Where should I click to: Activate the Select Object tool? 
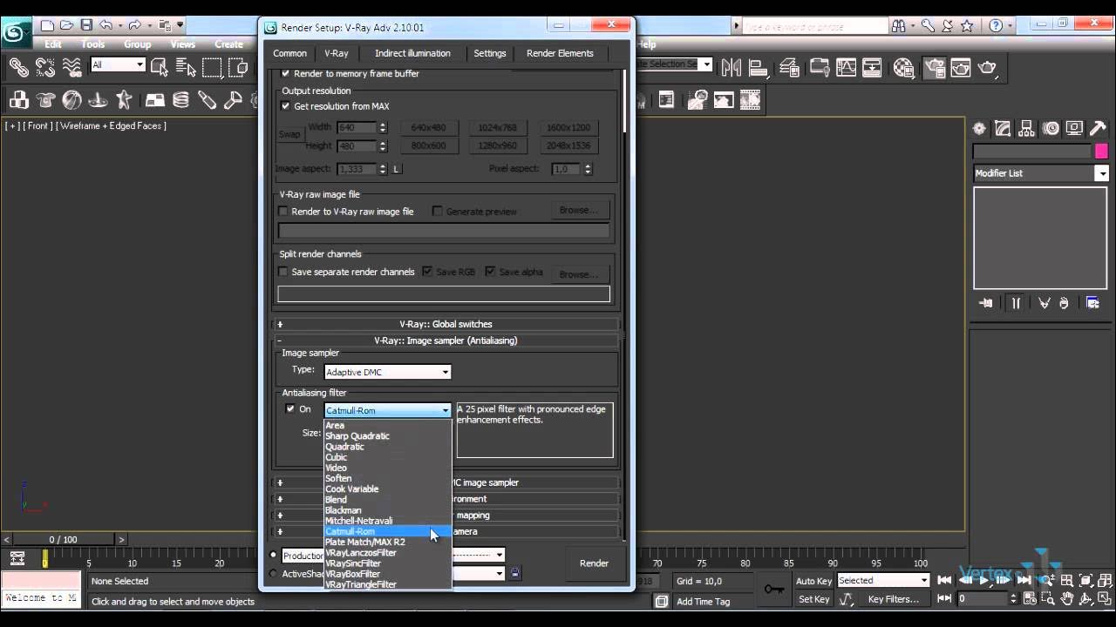pos(159,66)
